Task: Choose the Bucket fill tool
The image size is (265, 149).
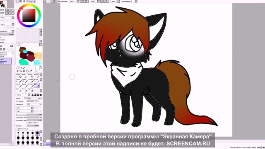Action: pos(19,76)
